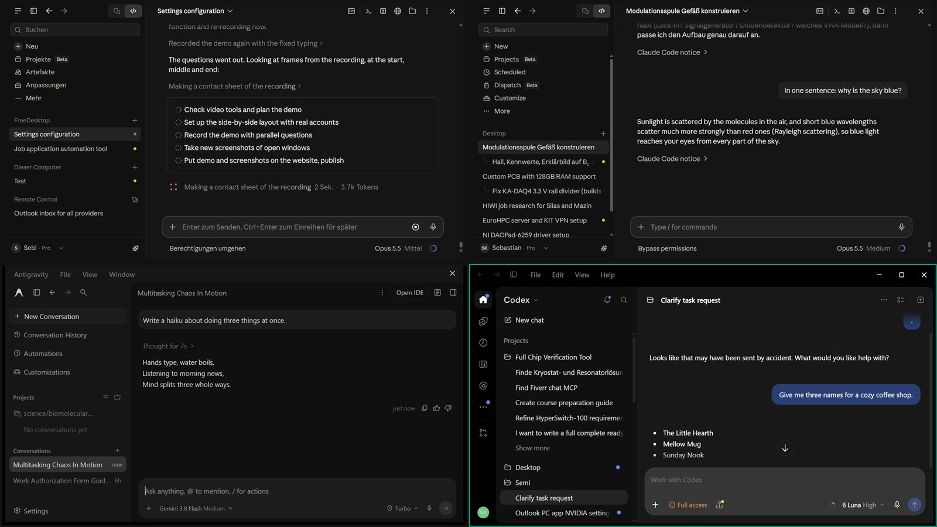The image size is (937, 527).
Task: Click Remote Control cursor icon in left Claude sidebar
Action: click(135, 200)
